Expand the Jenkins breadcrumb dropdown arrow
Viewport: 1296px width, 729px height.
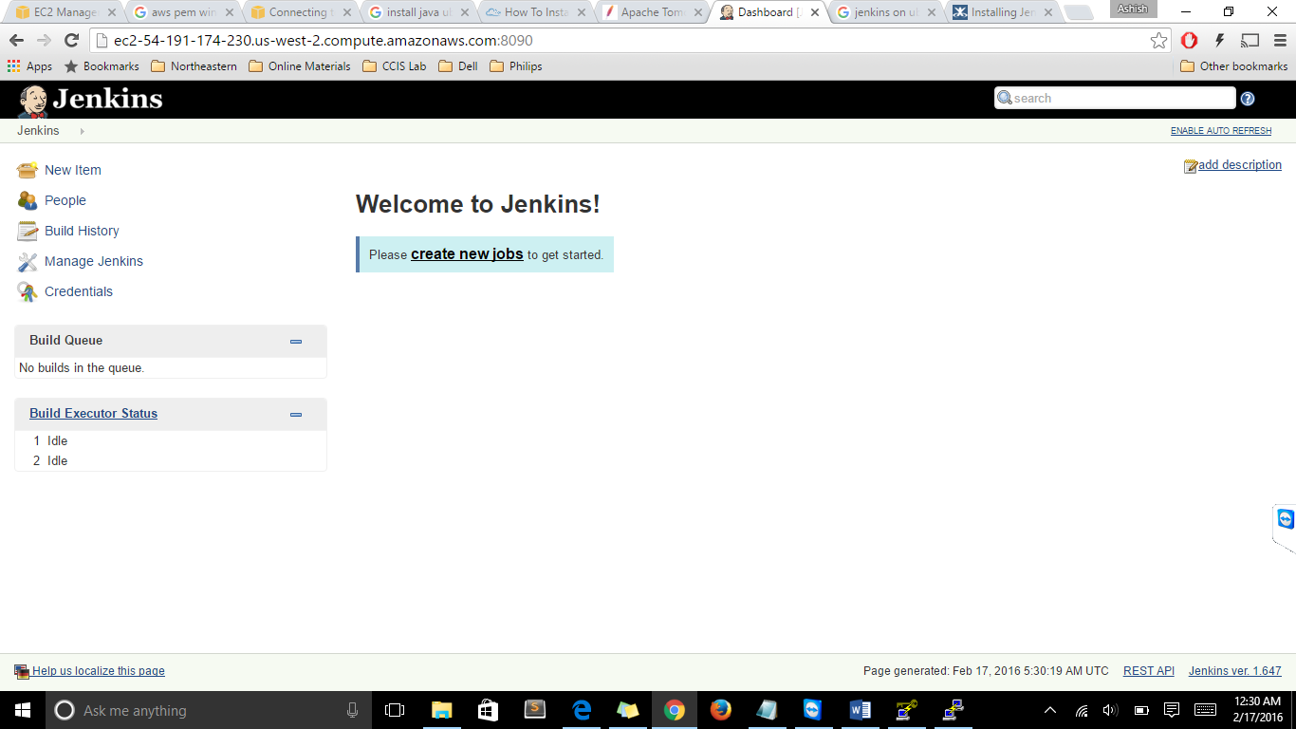(83, 131)
